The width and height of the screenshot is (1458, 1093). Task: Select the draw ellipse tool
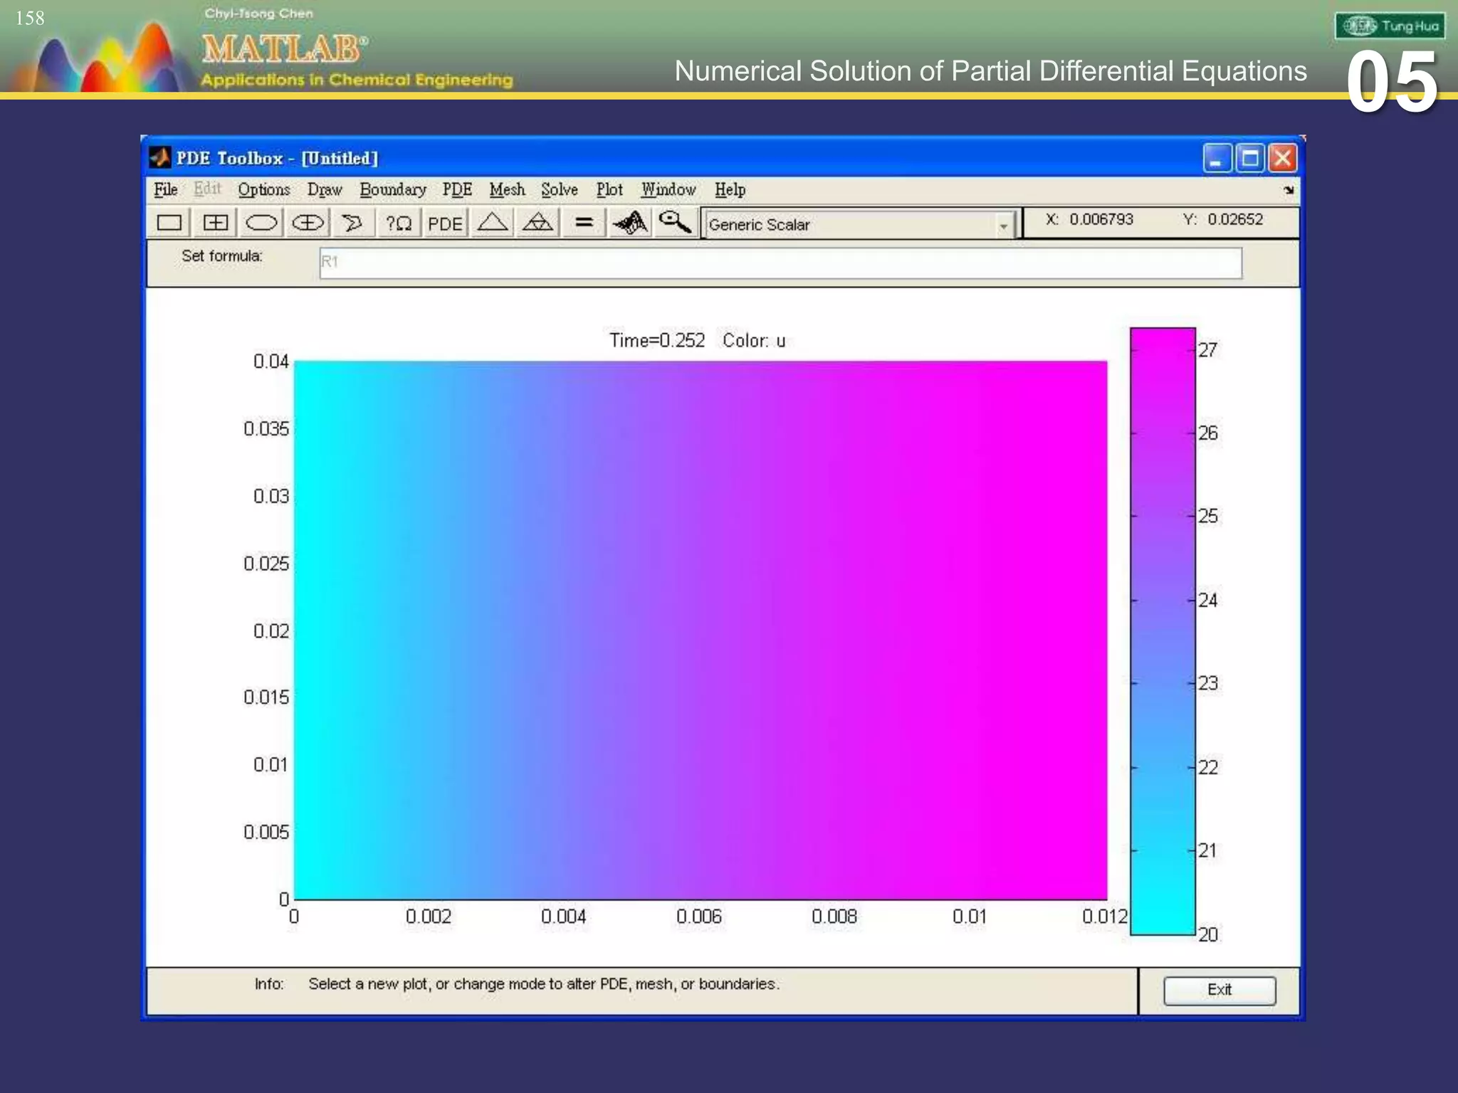tap(261, 223)
